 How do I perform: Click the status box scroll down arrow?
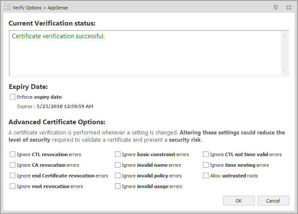click(285, 71)
